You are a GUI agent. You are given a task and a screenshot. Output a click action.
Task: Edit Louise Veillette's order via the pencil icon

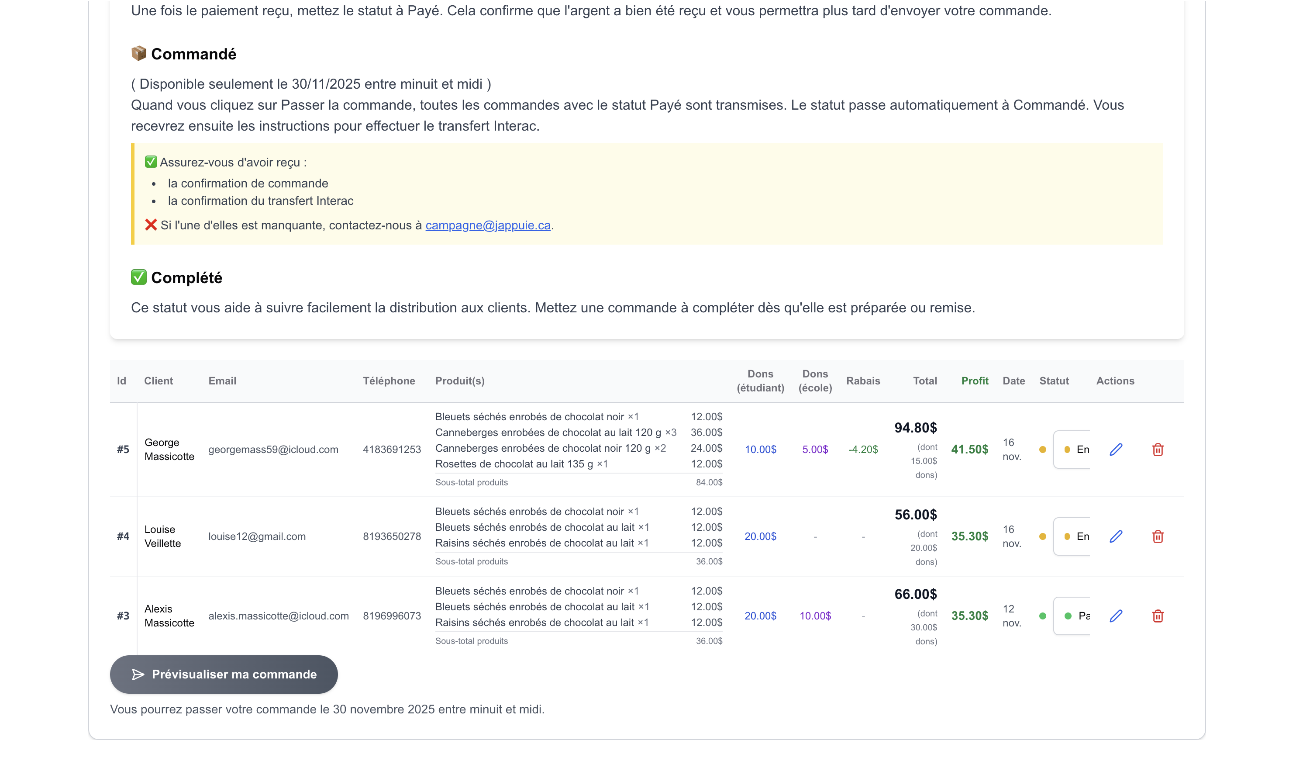coord(1116,536)
